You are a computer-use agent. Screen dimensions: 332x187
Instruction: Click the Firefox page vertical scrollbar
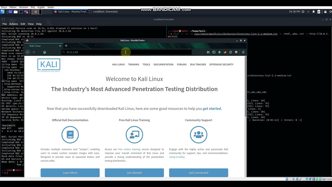point(245,87)
